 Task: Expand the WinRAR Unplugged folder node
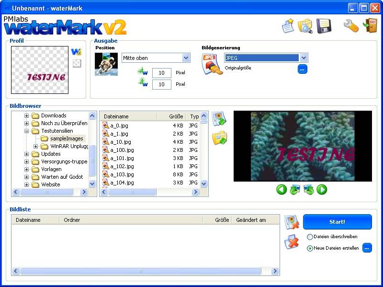pos(35,147)
